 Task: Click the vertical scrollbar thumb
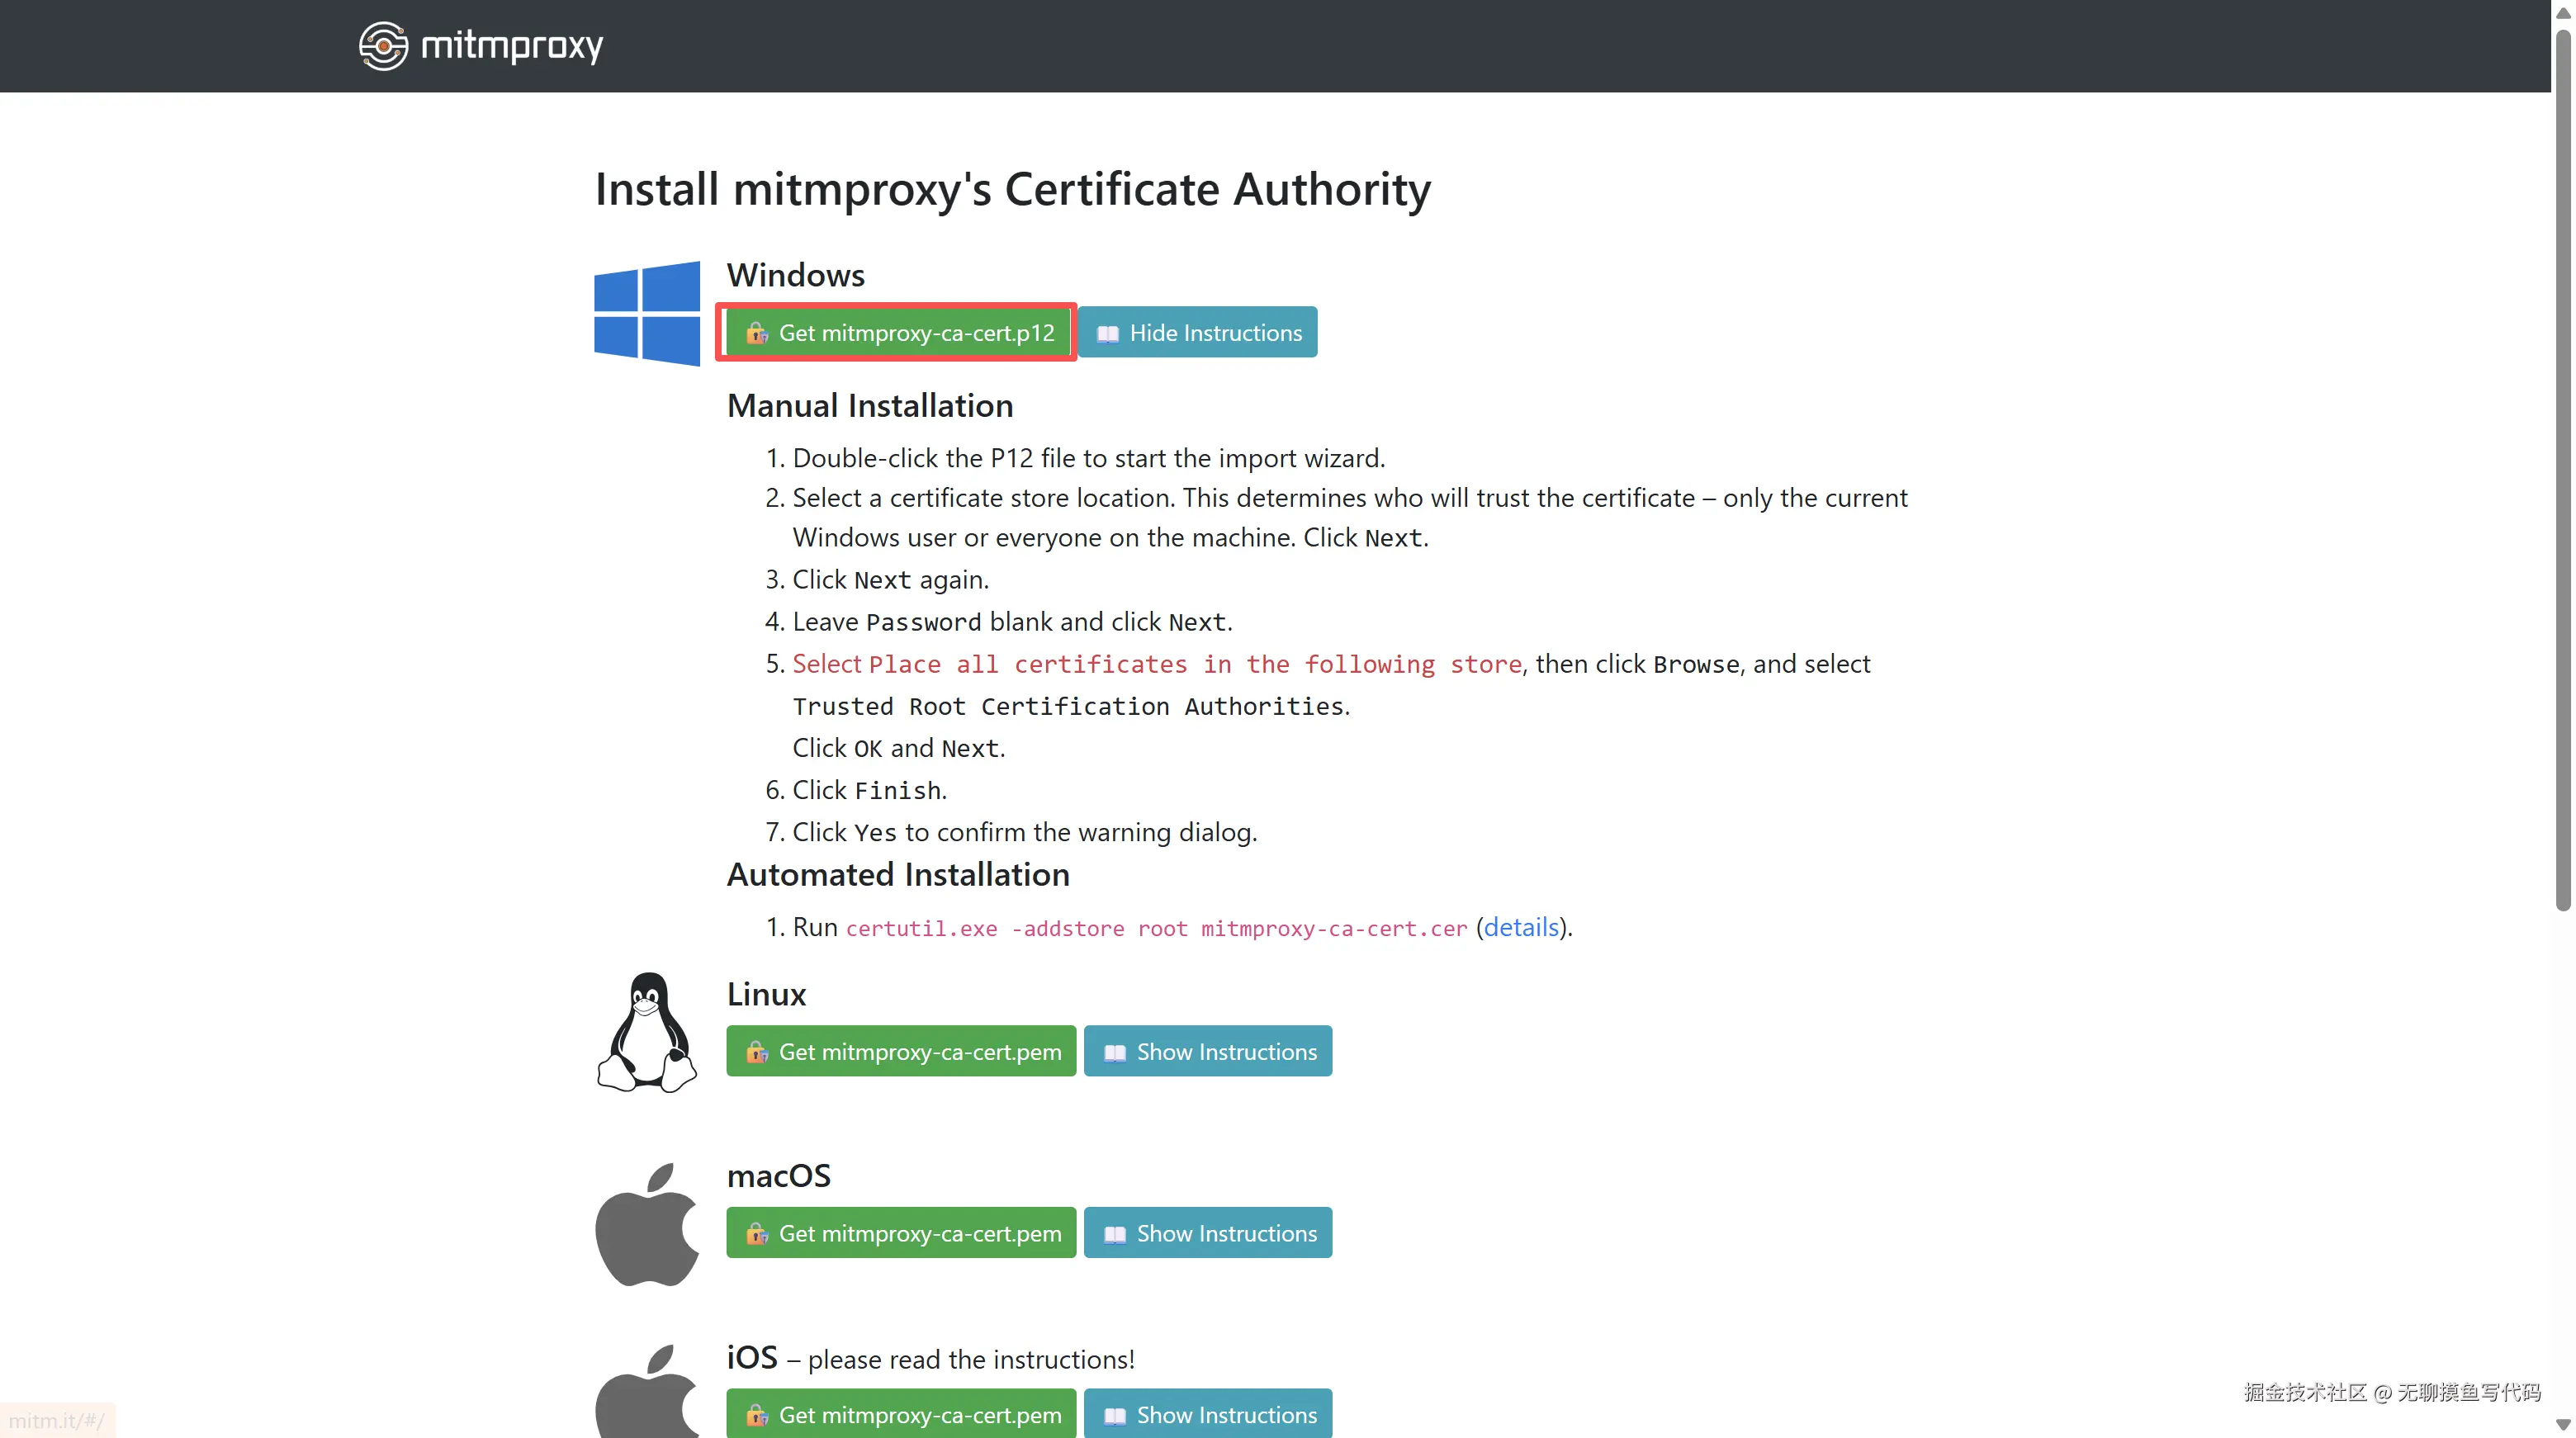pos(2562,470)
